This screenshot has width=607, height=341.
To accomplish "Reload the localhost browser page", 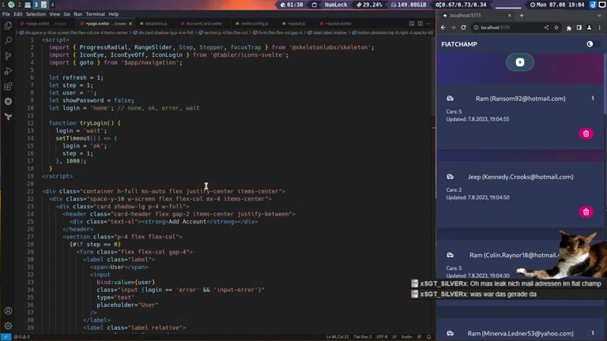I will click(464, 28).
